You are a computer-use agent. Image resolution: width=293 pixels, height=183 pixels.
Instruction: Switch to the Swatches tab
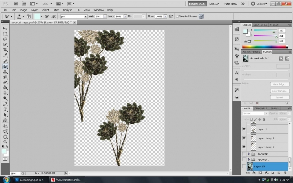point(260,25)
